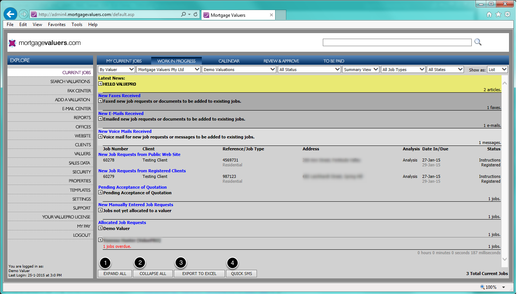Expand the voice mail messages section

pyautogui.click(x=100, y=137)
